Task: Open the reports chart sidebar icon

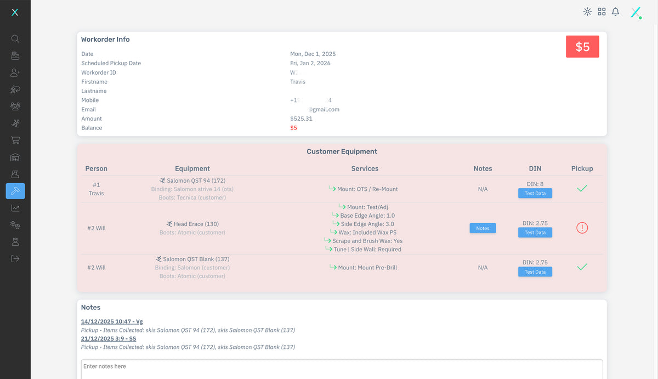Action: pos(15,208)
